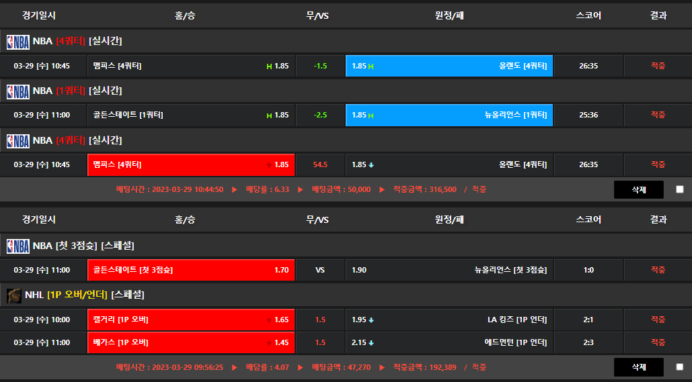The image size is (692, 382).
Task: Select the red 멤피스 [4쿼터] cell
Action: tap(191, 164)
